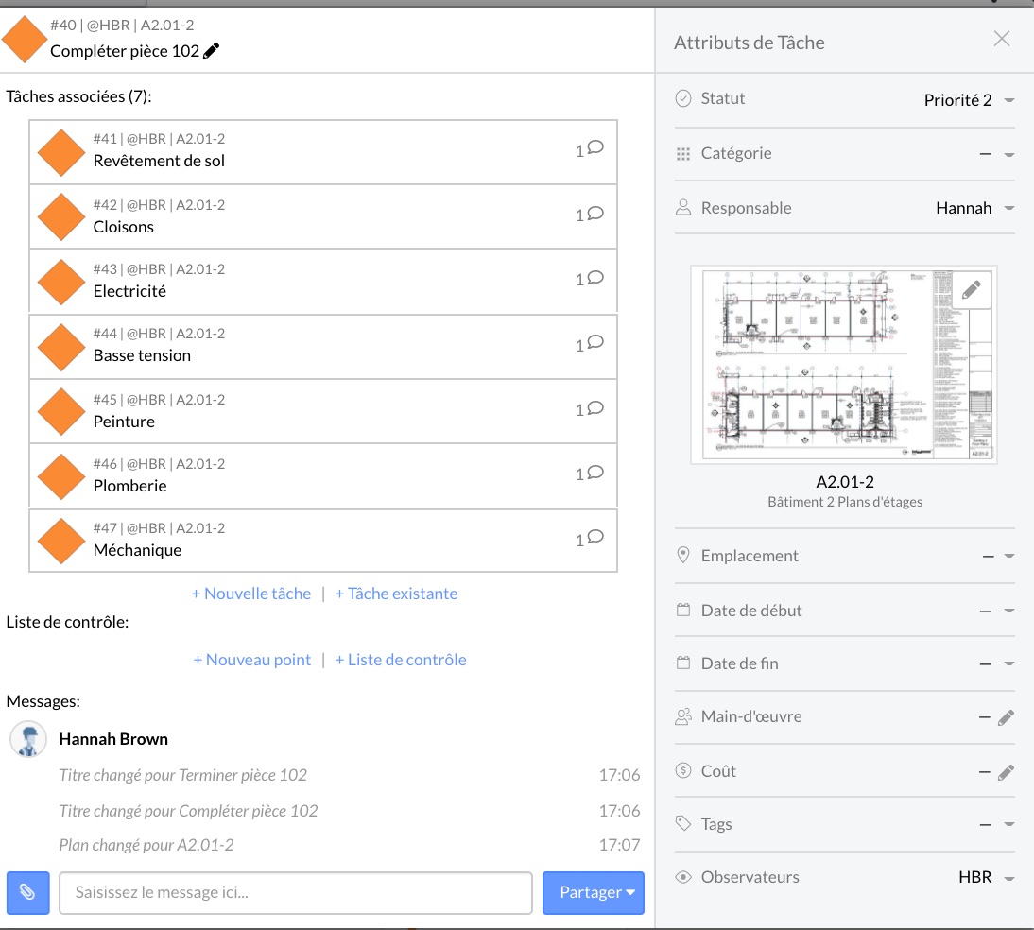Edit Main-d'œuvre with the pencil icon
The image size is (1034, 930).
click(1006, 717)
